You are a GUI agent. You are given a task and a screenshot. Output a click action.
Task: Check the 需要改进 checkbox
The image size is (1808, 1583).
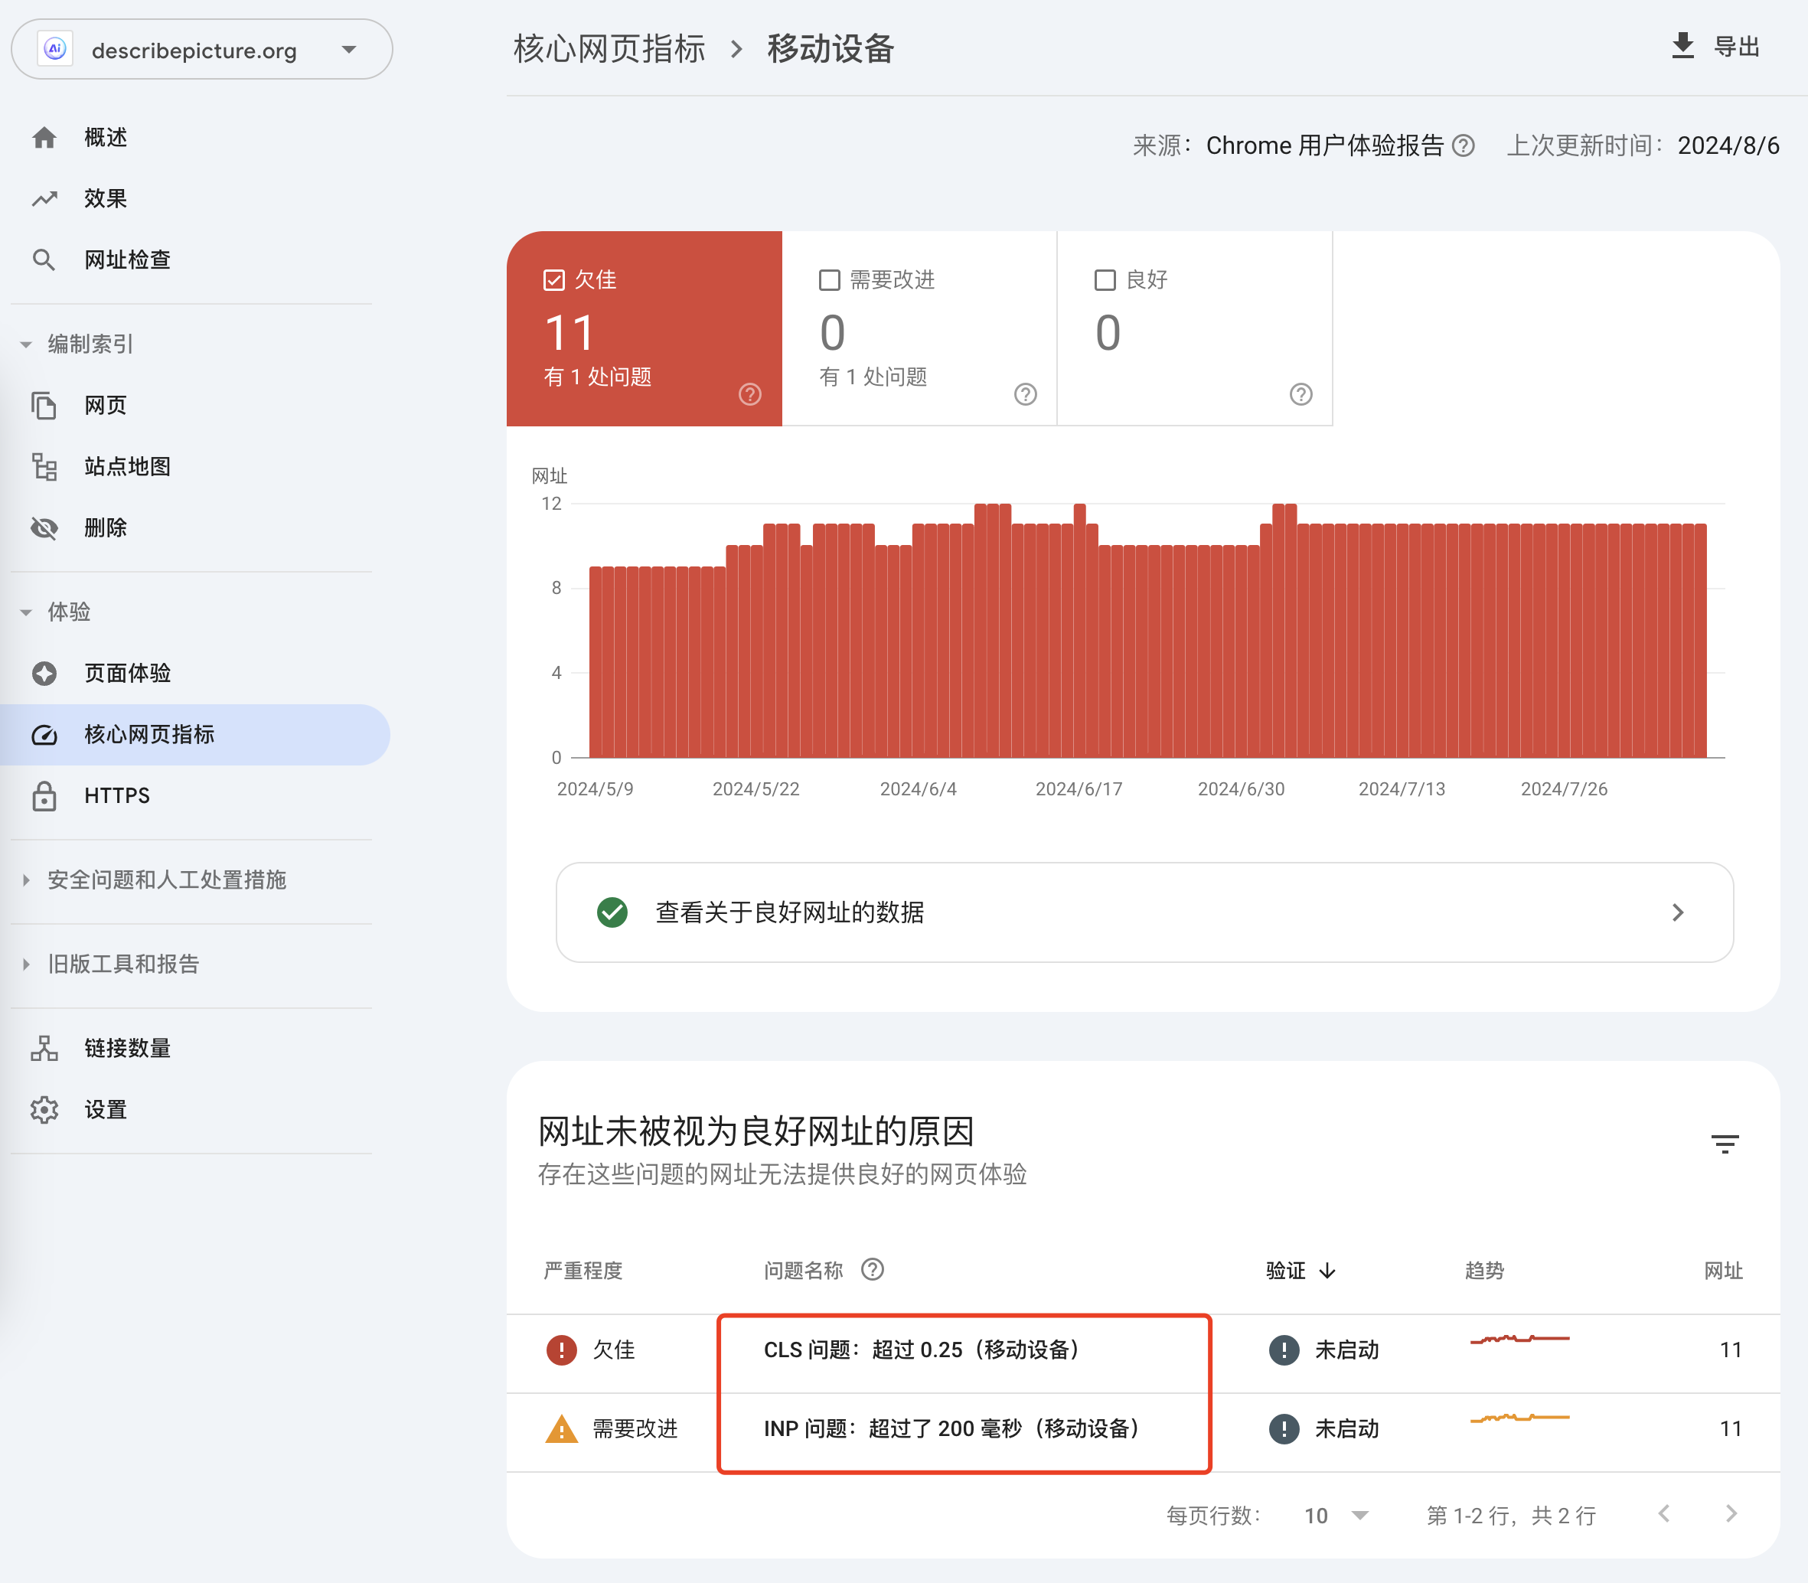829,280
